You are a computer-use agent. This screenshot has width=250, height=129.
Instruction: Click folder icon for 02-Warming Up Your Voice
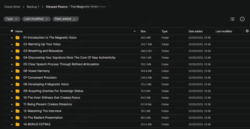17,44
